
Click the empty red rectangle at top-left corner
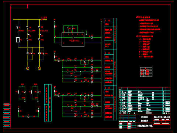tap(19, 6)
